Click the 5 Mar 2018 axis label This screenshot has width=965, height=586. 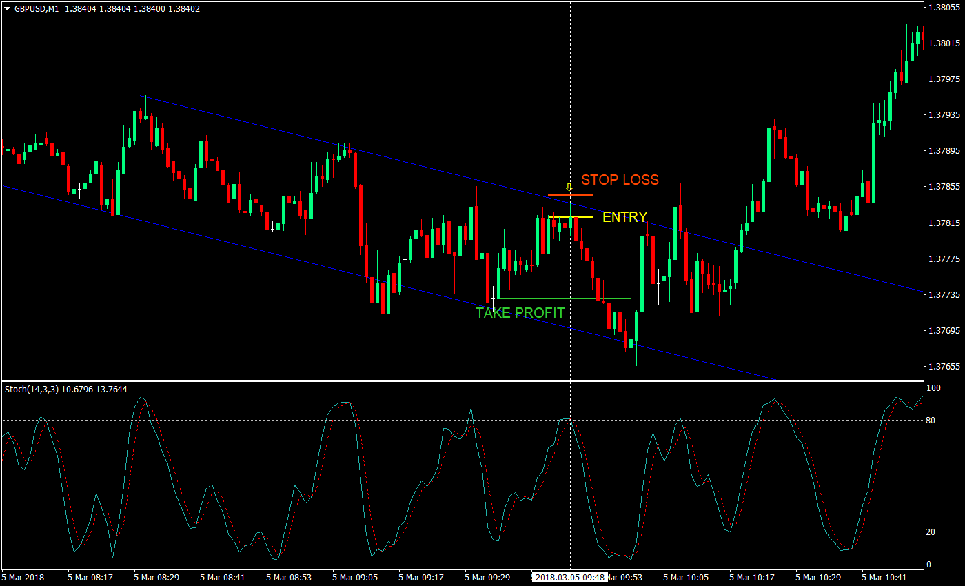[x=22, y=578]
